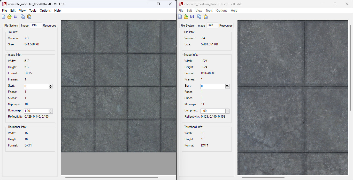The height and width of the screenshot is (180, 353).
Task: Decrement the Bumpmap value using its down arrow
Action: pyautogui.click(x=51, y=112)
